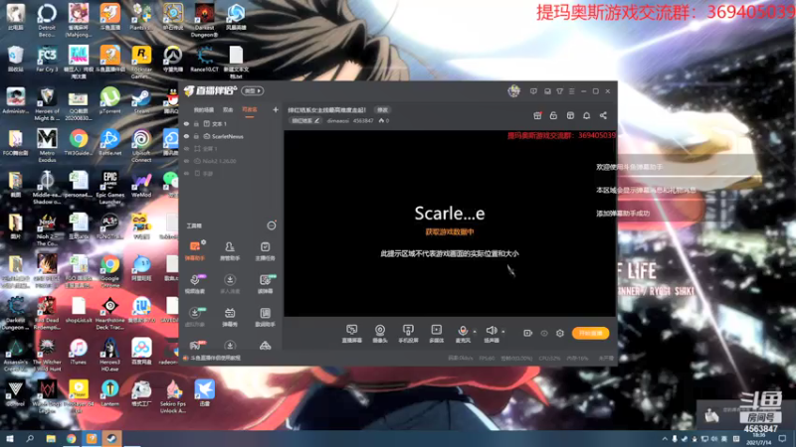
Task: Select the ScarletNexus source row
Action: click(231, 136)
